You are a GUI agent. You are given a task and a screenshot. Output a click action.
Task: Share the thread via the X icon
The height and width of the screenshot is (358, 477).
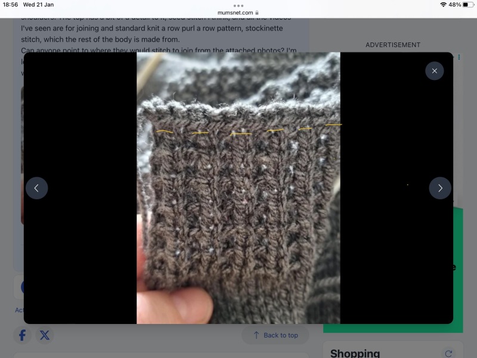click(x=45, y=335)
